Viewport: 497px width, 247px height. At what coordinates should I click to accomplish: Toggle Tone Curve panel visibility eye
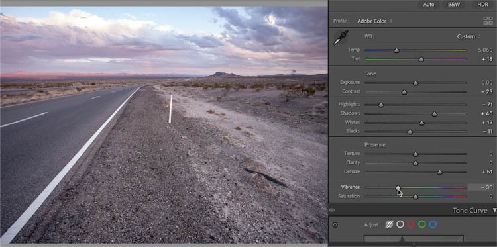pos(332,210)
